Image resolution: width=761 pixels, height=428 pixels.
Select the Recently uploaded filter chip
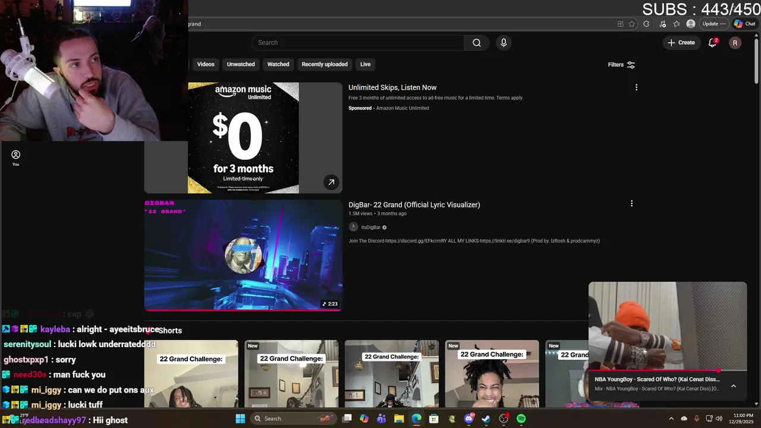[325, 64]
